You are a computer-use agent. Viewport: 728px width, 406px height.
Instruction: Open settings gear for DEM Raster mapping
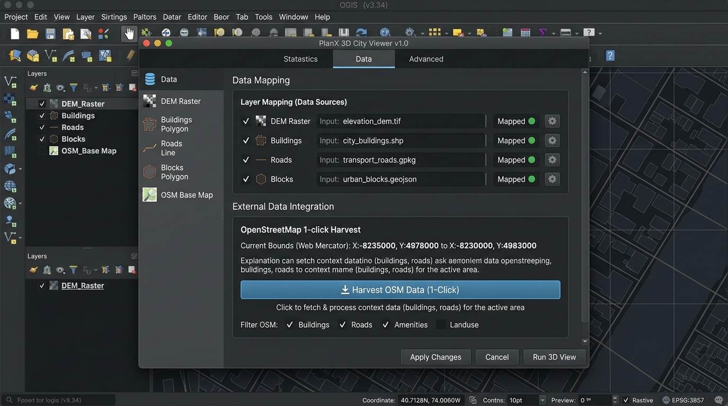[552, 121]
